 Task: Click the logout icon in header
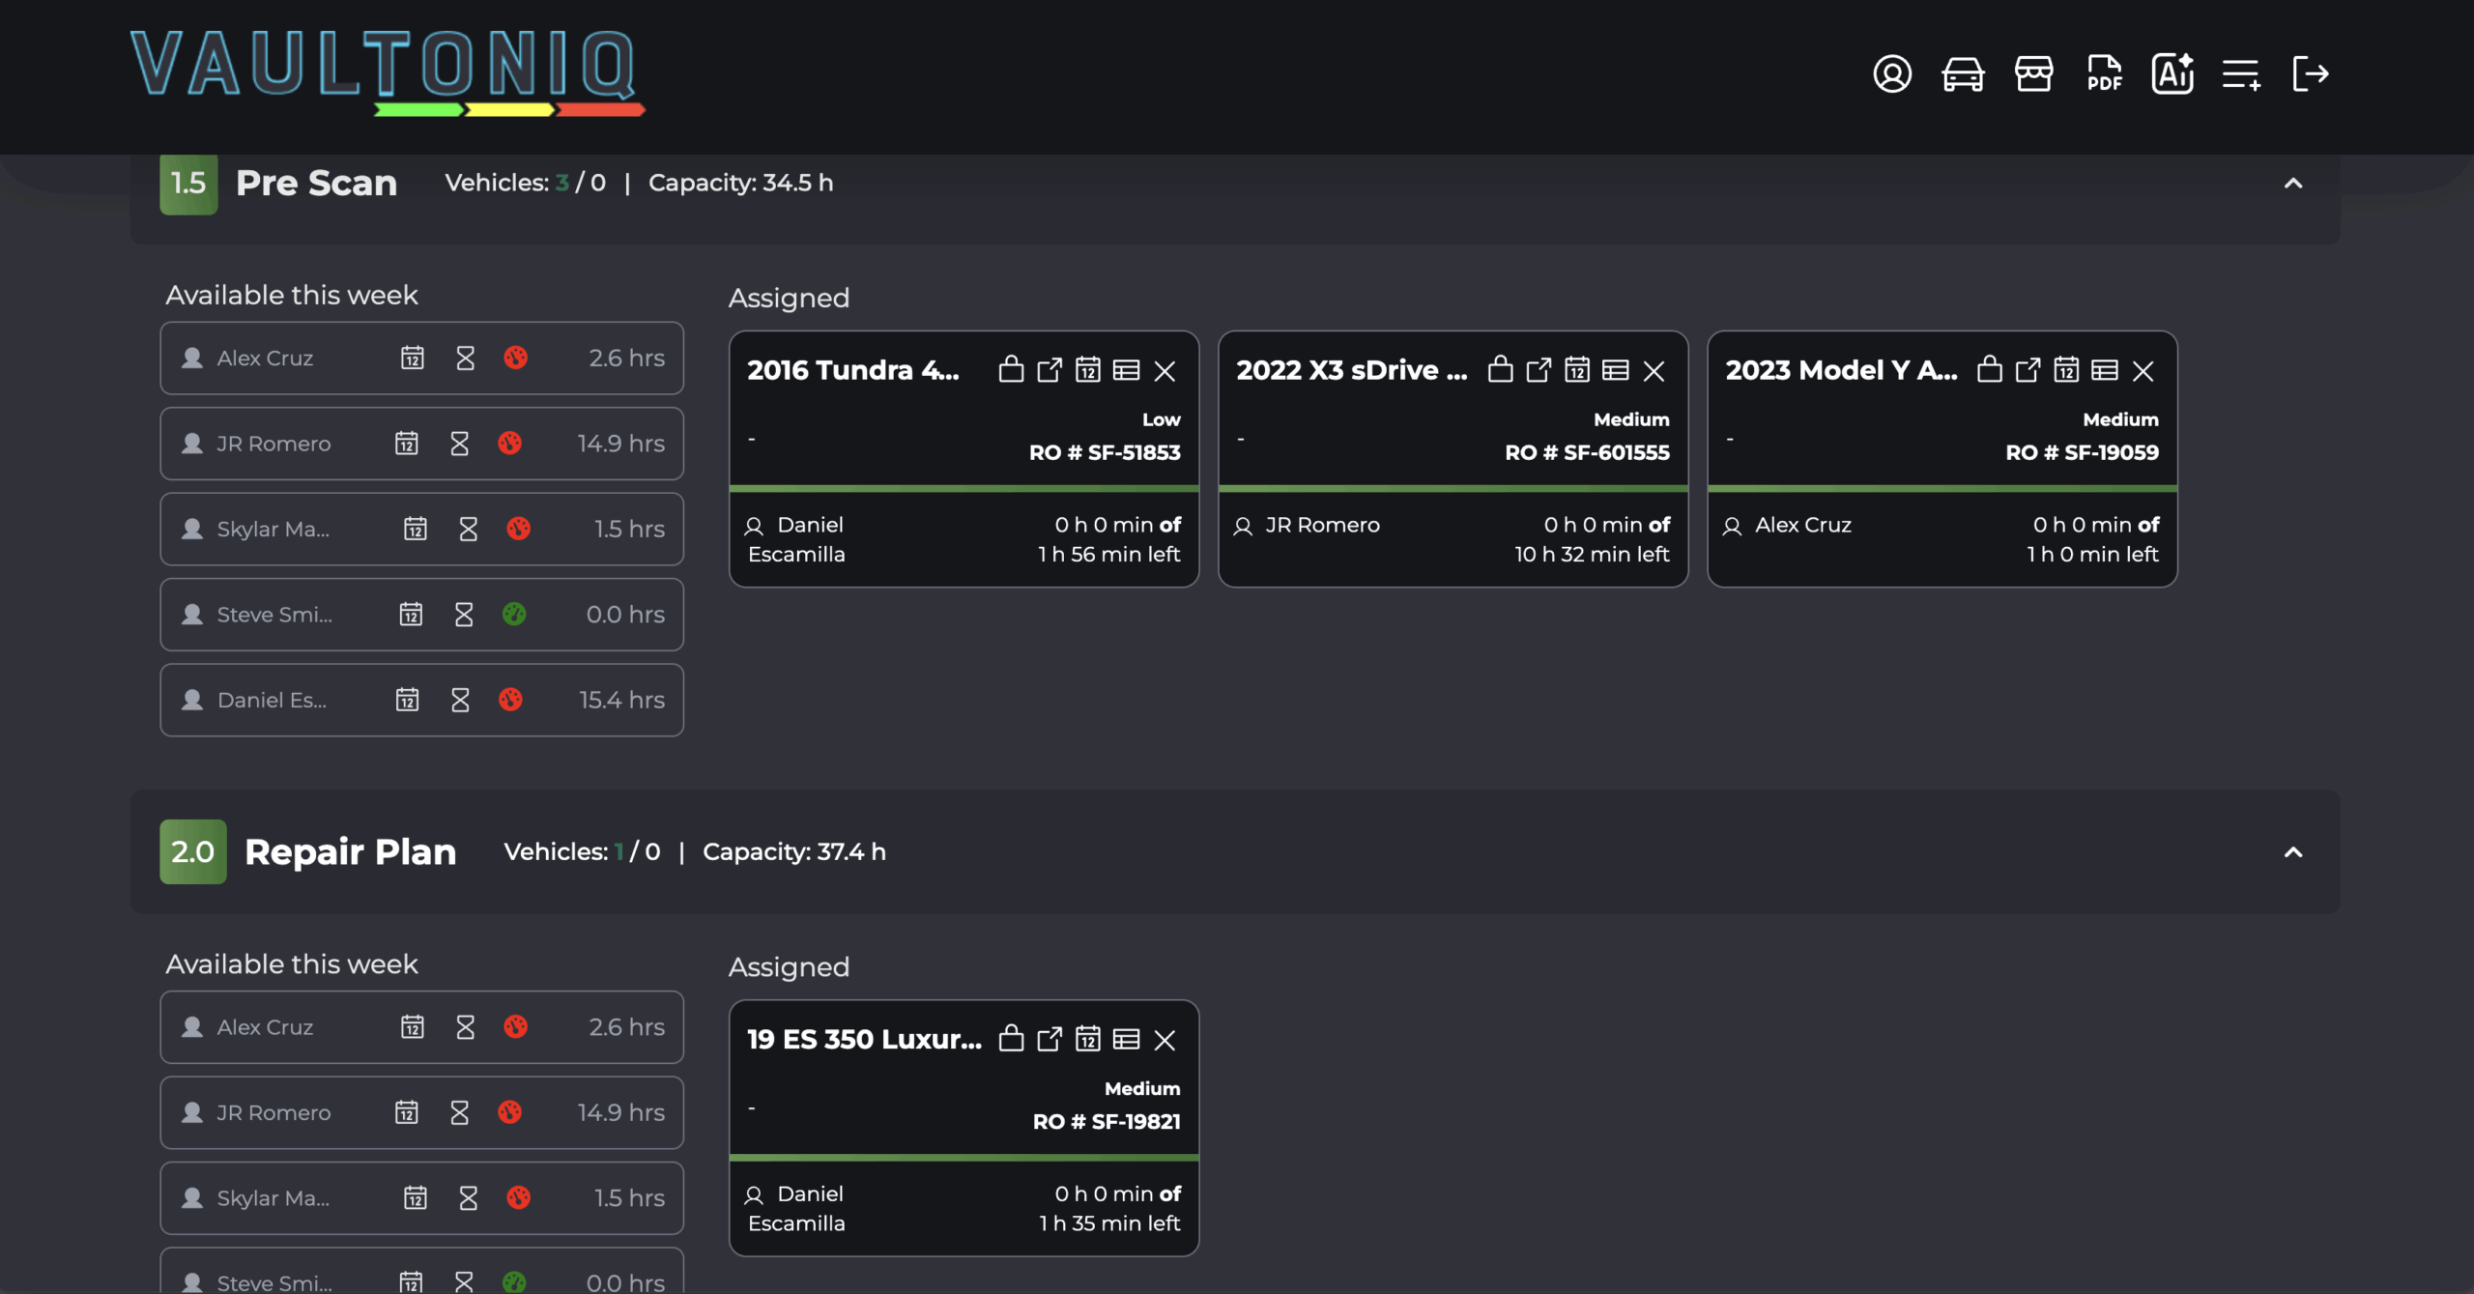2311,73
